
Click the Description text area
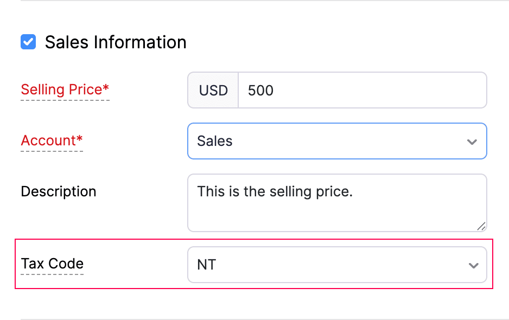pos(336,203)
